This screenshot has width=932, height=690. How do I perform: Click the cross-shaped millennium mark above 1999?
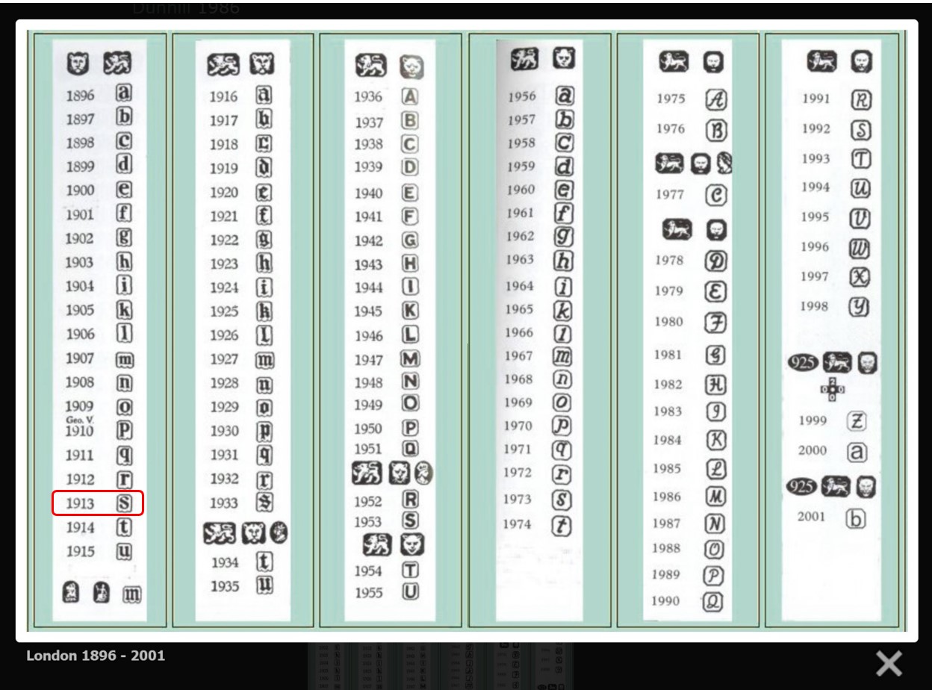point(832,389)
